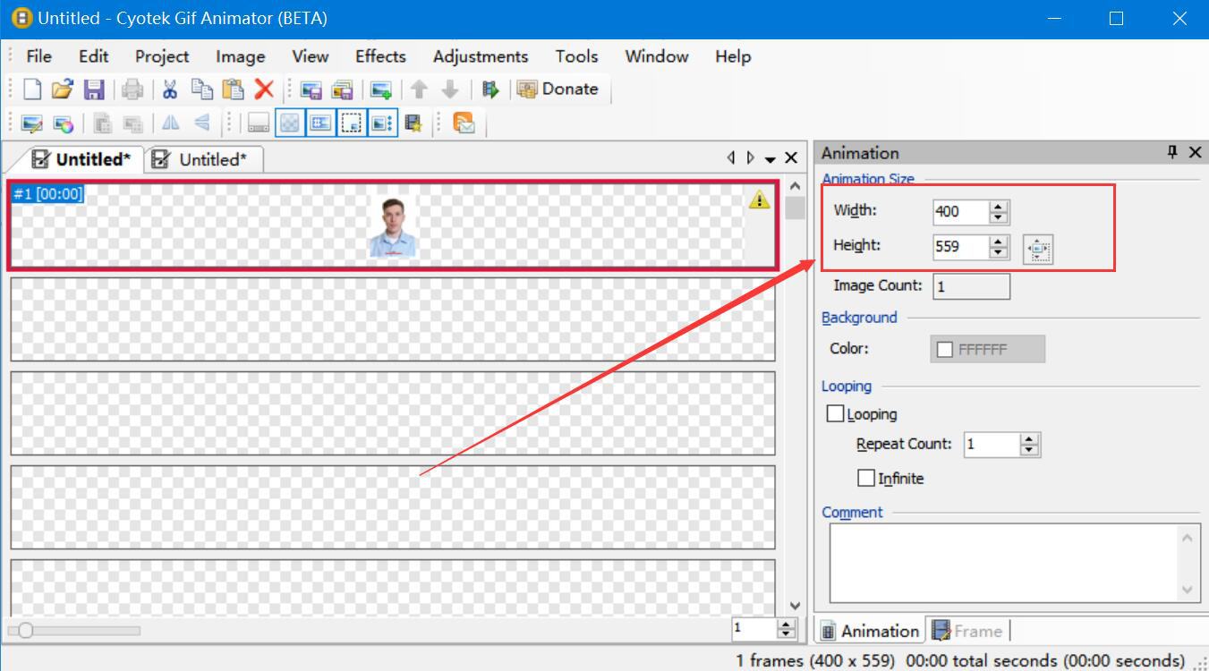The width and height of the screenshot is (1209, 671).
Task: Open the document tab list dropdown arrow
Action: click(771, 158)
